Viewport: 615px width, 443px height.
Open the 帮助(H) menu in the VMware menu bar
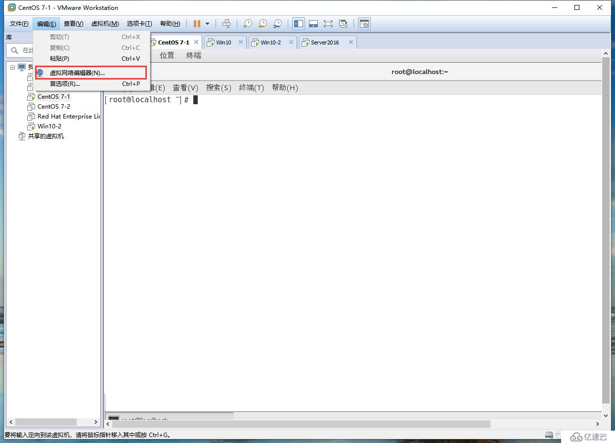tap(170, 24)
